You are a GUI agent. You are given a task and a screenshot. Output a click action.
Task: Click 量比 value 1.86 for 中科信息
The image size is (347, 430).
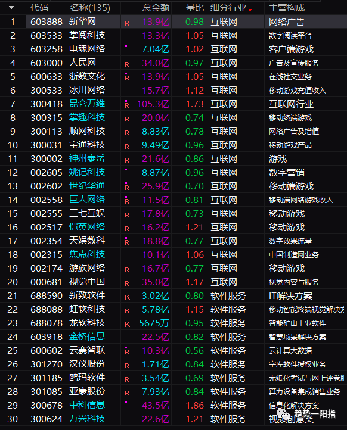[x=194, y=406]
